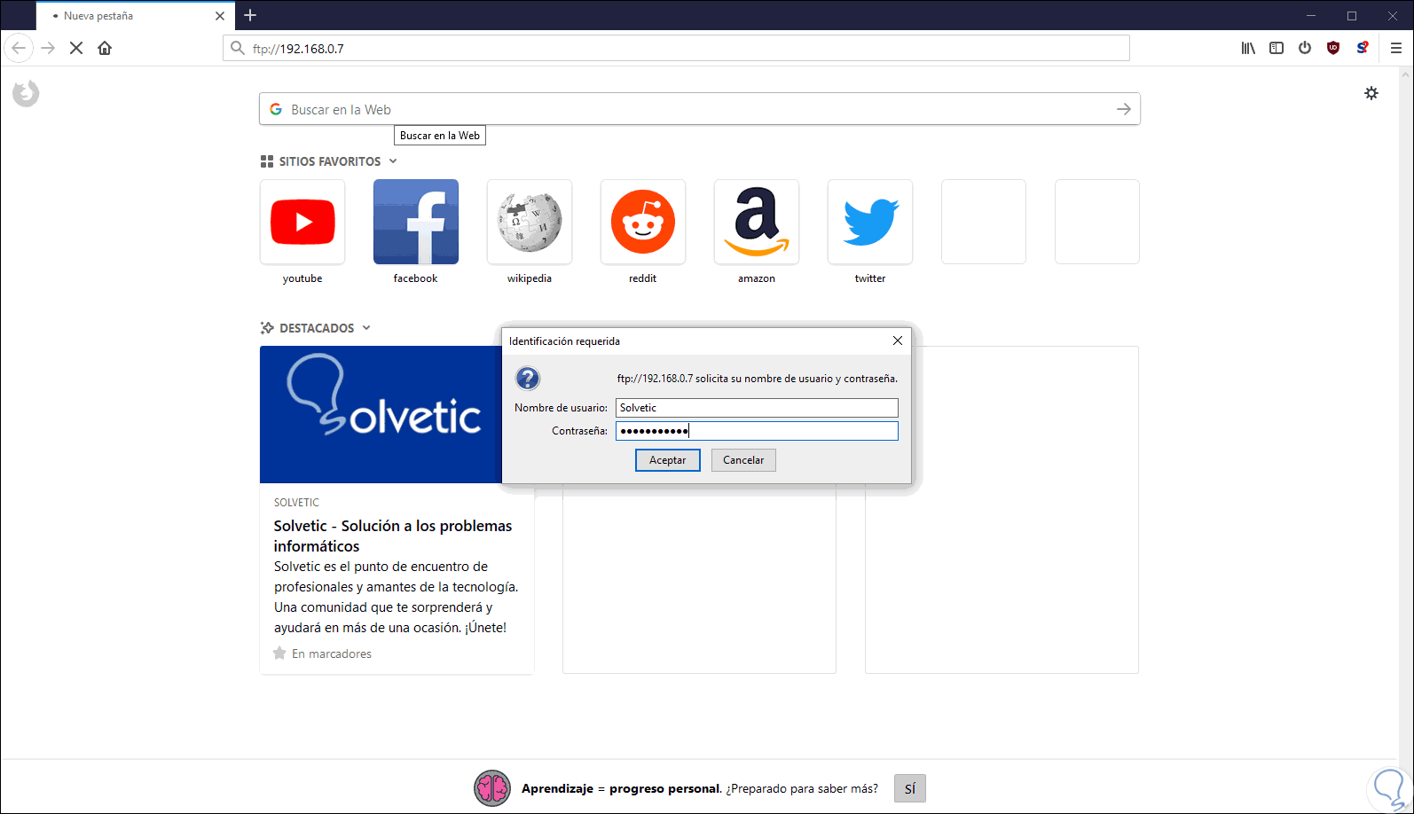Viewport: 1414px width, 814px height.
Task: Collapse the Destacados section
Action: [x=316, y=328]
